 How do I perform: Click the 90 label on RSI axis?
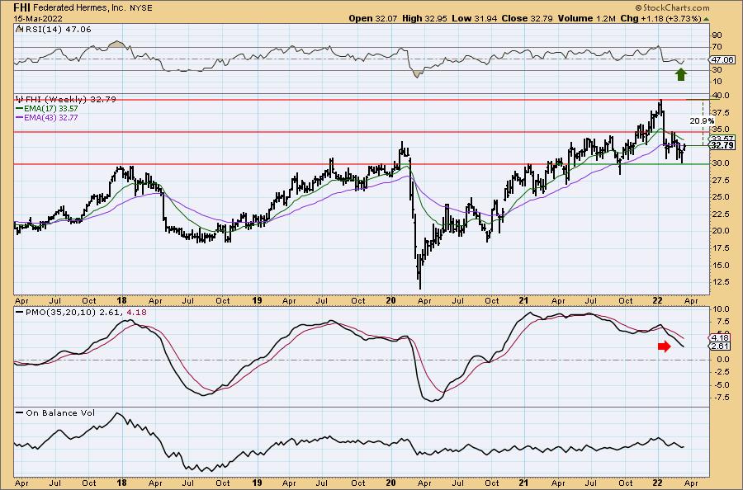point(717,35)
